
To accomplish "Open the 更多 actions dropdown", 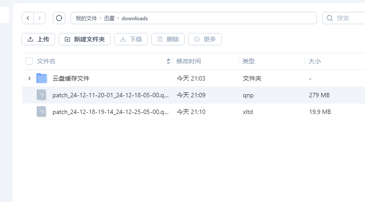I will coord(205,39).
